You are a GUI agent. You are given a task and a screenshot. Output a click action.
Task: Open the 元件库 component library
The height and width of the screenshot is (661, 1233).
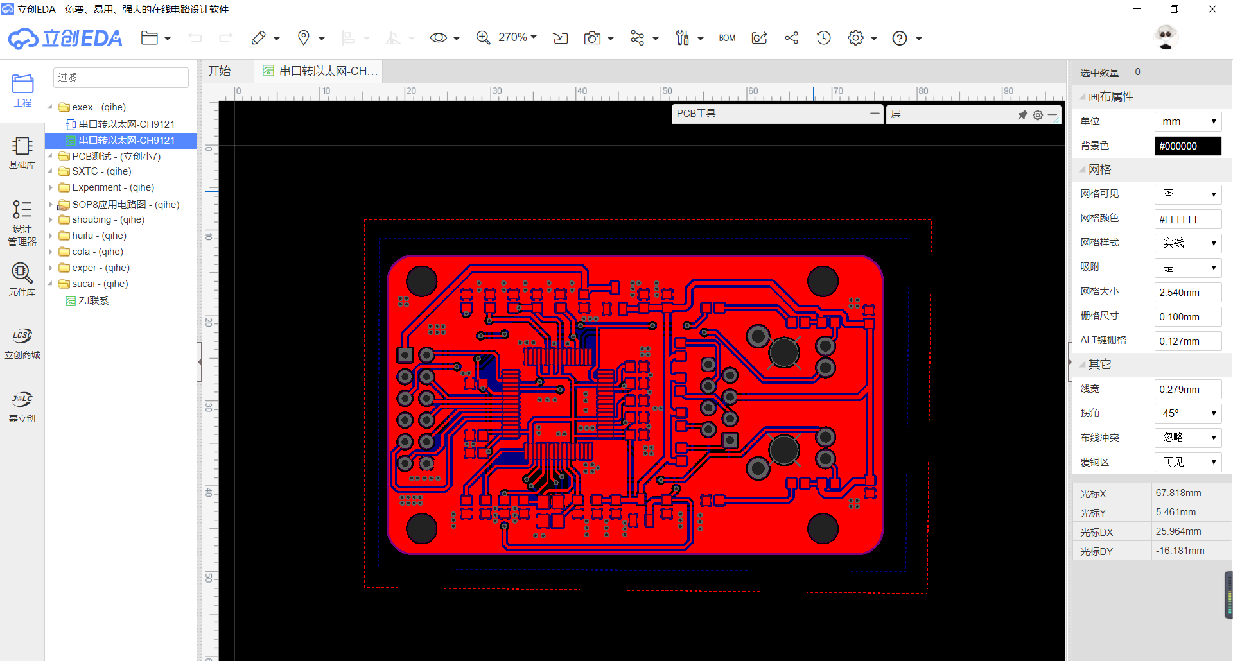point(22,279)
